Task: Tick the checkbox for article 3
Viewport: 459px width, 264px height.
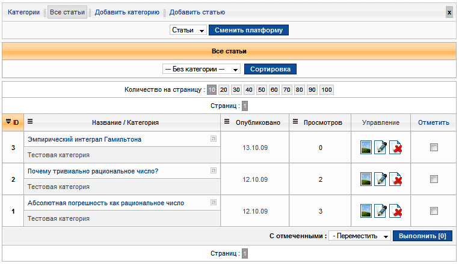Action: (434, 148)
